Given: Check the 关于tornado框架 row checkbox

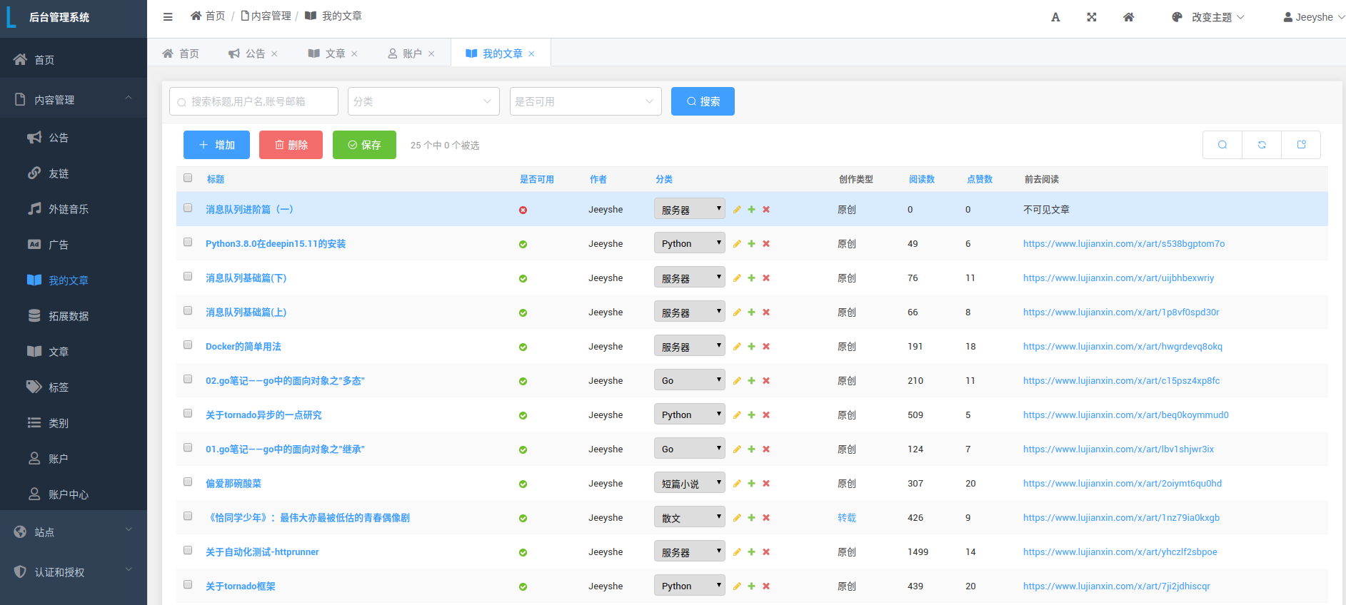Looking at the screenshot, I should pos(188,584).
